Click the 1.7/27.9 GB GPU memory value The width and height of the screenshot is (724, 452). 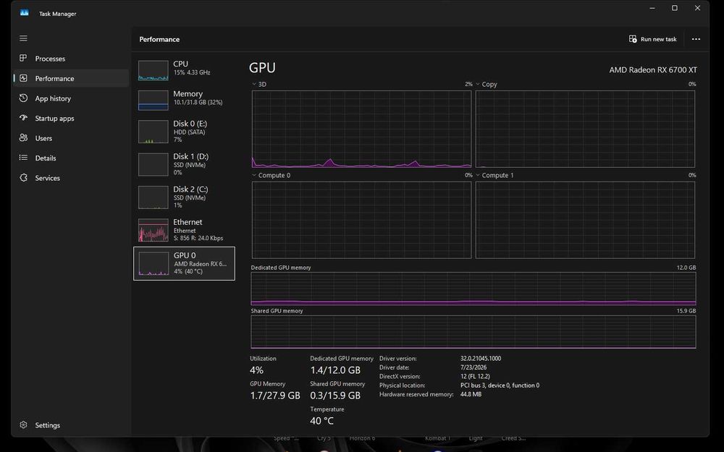tap(275, 396)
